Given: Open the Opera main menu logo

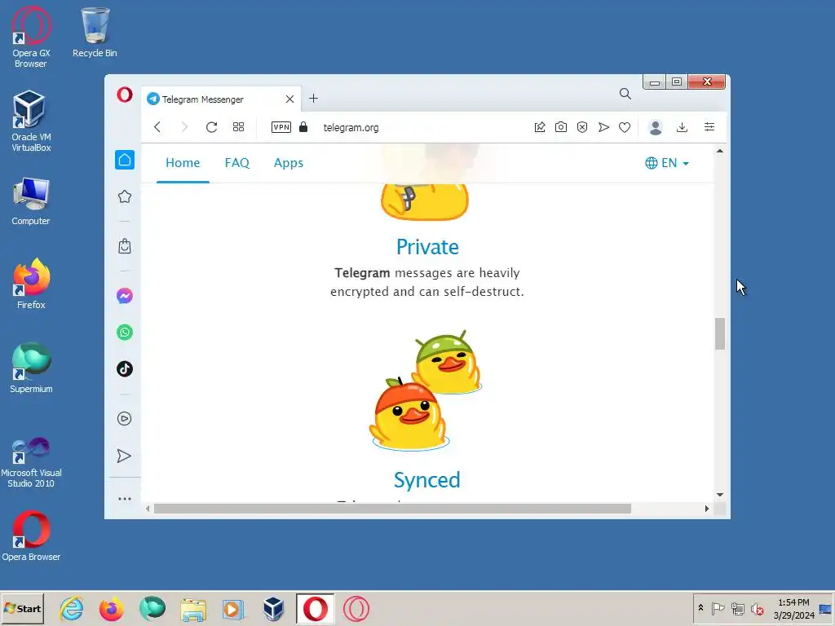Looking at the screenshot, I should [125, 95].
